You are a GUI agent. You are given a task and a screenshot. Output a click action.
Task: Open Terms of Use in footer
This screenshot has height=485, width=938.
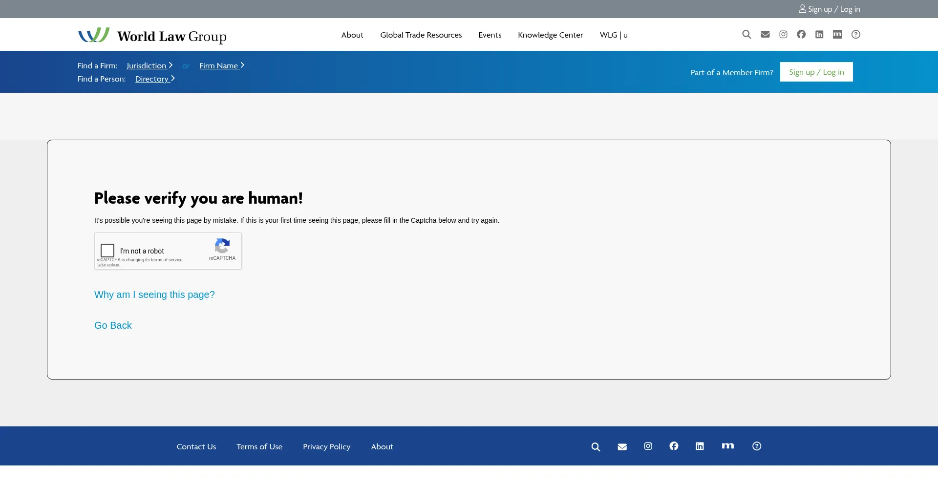[259, 446]
